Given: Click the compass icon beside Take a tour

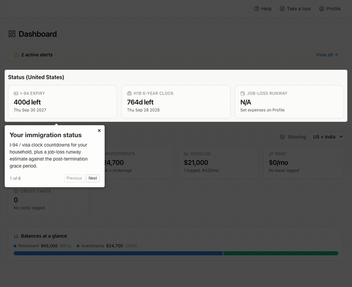Looking at the screenshot, I should (x=282, y=9).
